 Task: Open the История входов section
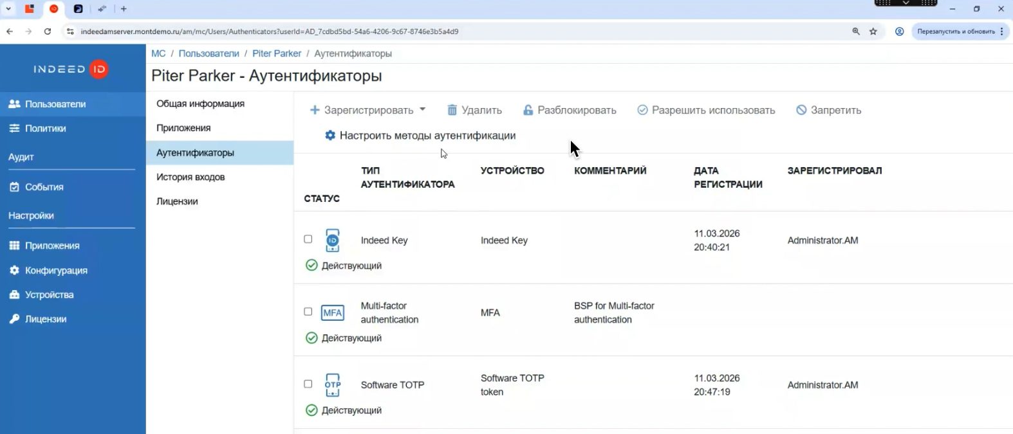click(191, 177)
